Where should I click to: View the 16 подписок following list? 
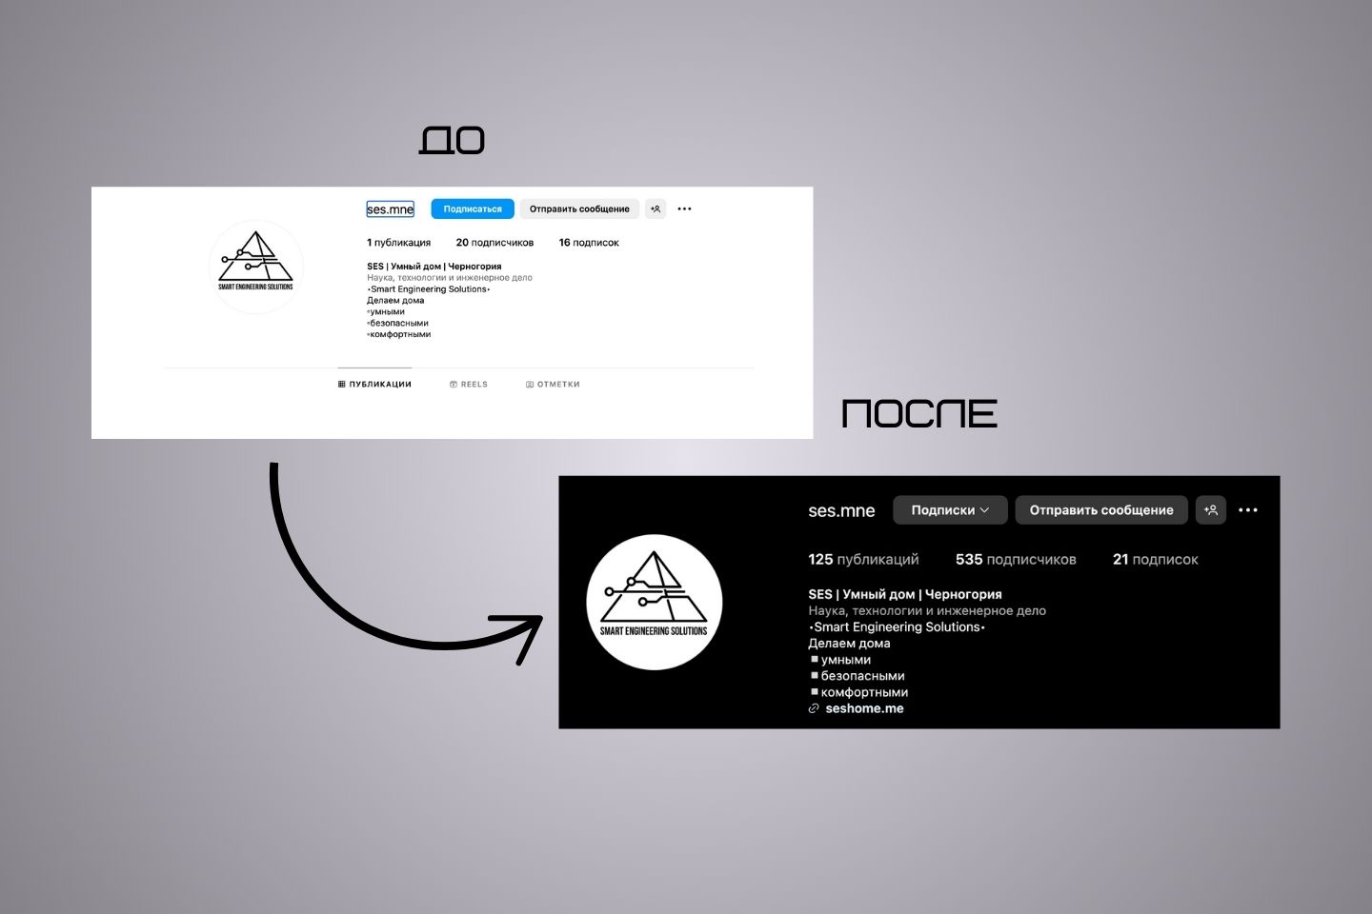(x=589, y=243)
